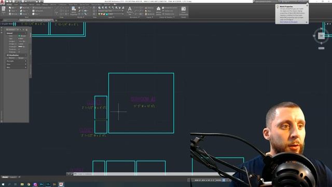
Task: Click the Windows Start button
Action: coord(3,184)
